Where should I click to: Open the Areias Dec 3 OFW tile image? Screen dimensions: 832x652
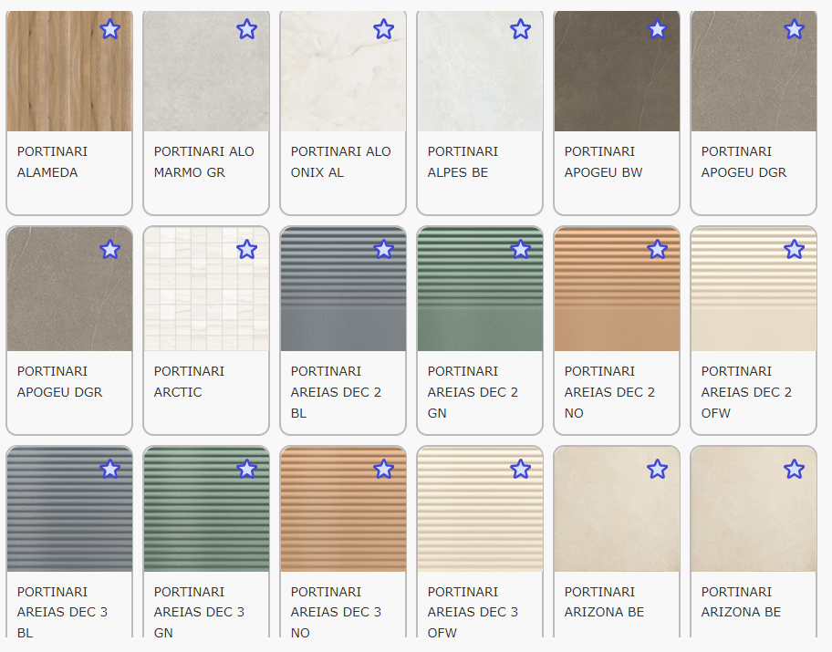tap(479, 515)
